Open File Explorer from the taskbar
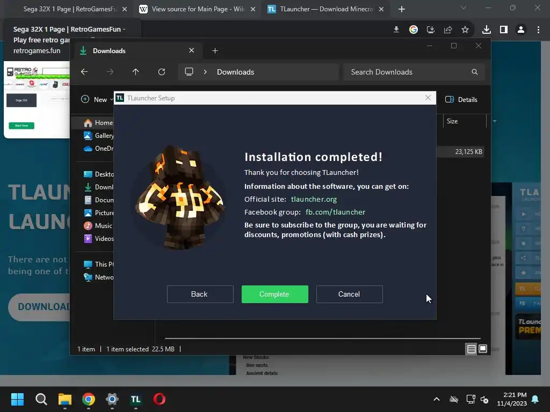550x412 pixels. 65,399
